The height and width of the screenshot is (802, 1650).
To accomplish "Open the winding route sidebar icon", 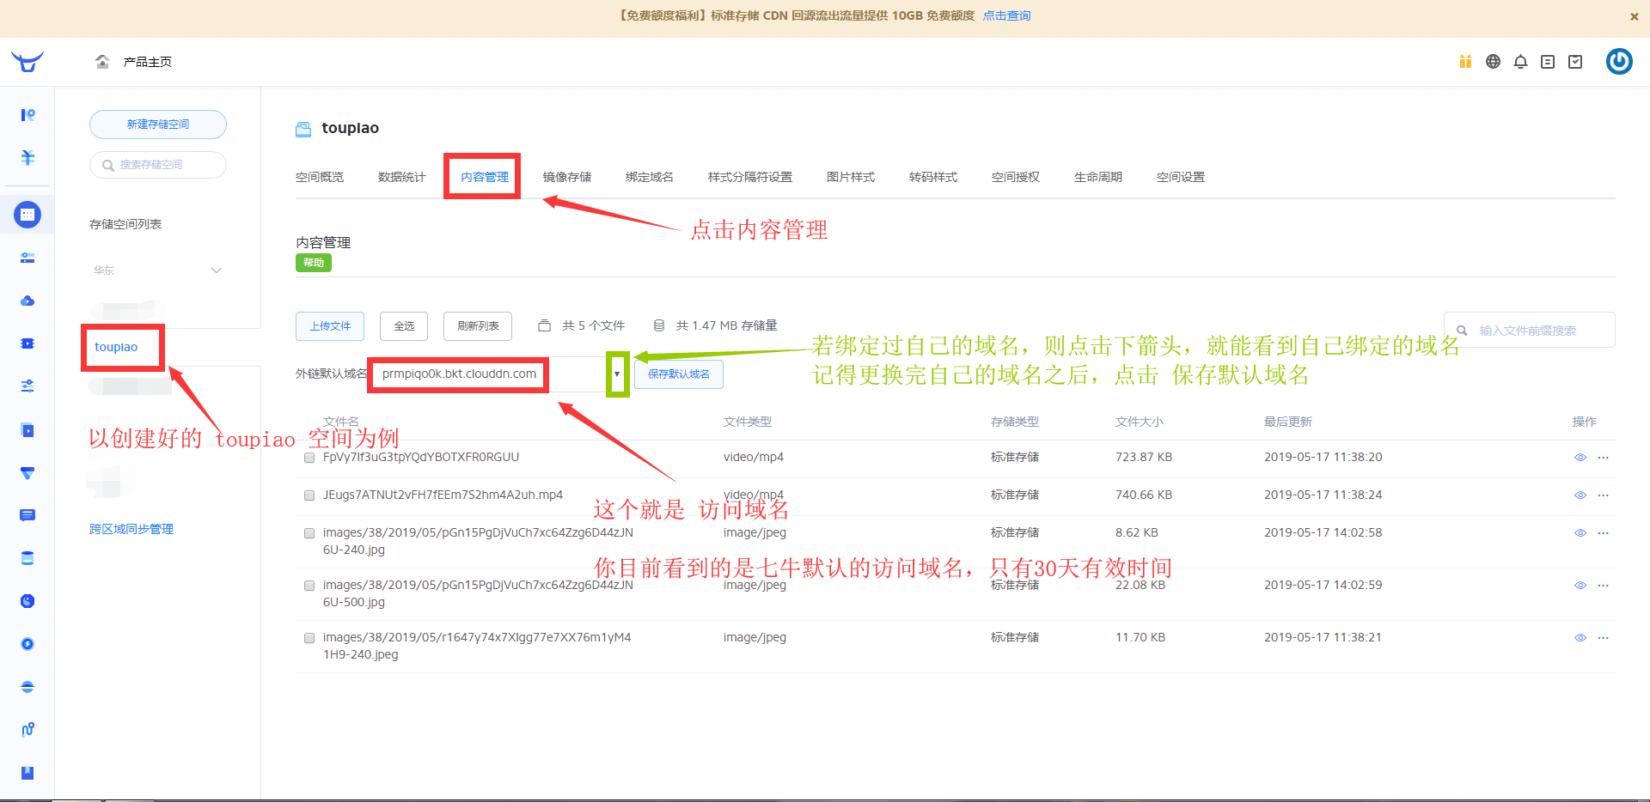I will click(27, 730).
